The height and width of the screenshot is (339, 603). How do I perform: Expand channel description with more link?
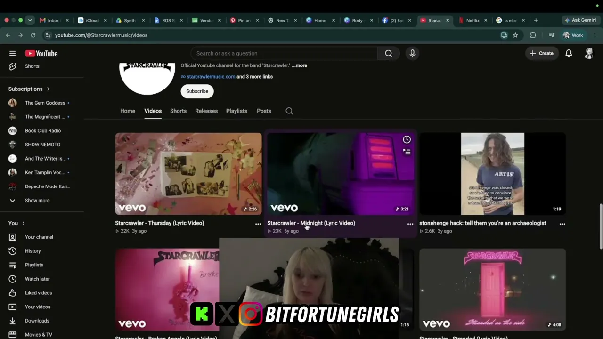(300, 65)
